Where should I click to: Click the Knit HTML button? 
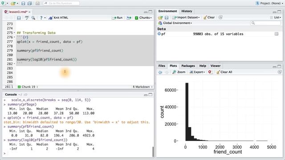(x=58, y=18)
